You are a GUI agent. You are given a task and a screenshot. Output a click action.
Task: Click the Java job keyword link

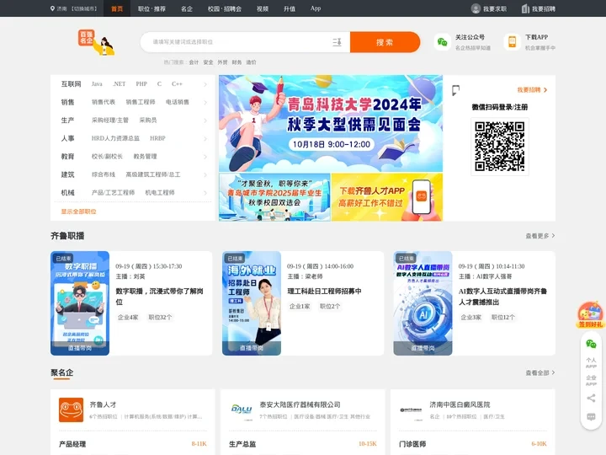(x=97, y=84)
